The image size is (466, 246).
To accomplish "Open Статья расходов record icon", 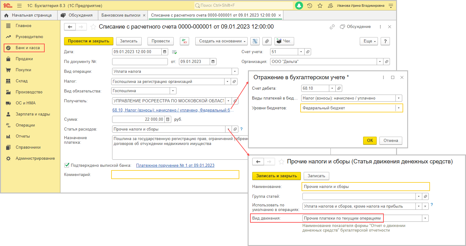I will click(x=235, y=129).
